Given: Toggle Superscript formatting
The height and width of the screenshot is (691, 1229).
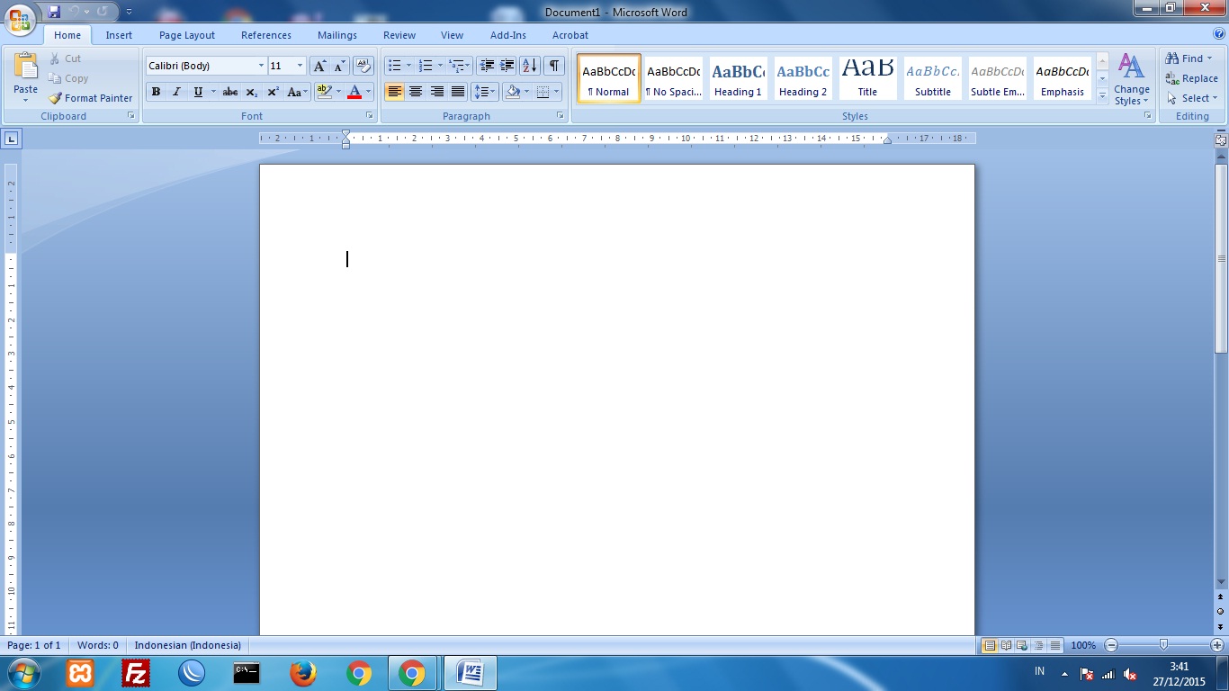Looking at the screenshot, I should click(273, 92).
